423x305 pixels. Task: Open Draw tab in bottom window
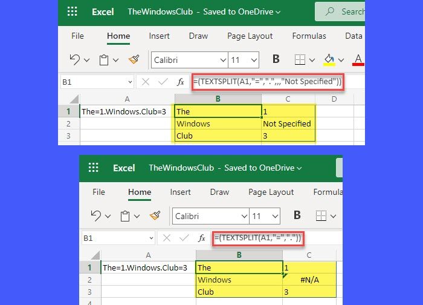(219, 192)
